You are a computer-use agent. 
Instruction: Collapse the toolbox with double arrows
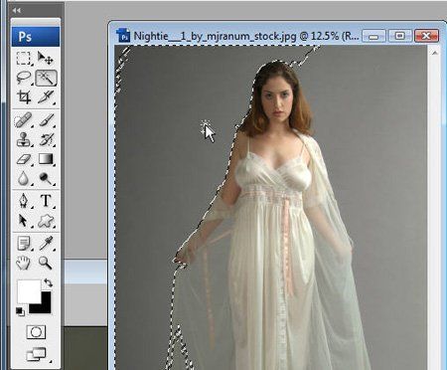point(16,11)
